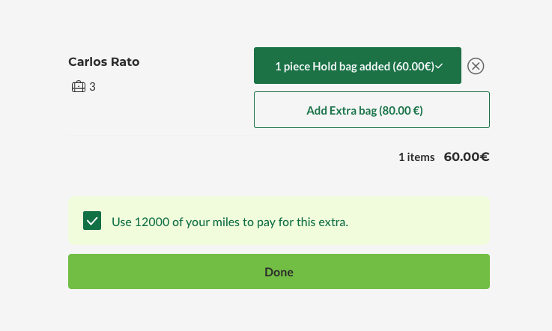This screenshot has height=331, width=552.
Task: Click the 'Use 12000 of your miles' label
Action: point(230,222)
